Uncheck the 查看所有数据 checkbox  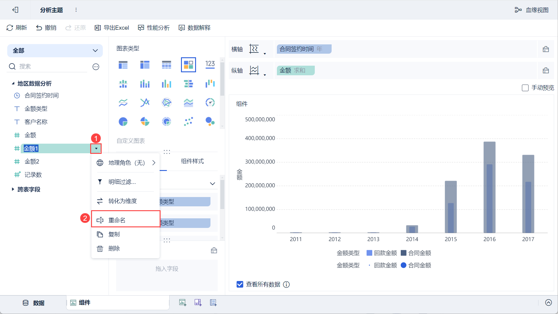240,284
